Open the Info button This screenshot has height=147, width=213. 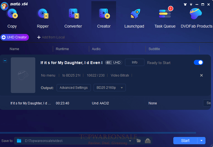[134, 62]
